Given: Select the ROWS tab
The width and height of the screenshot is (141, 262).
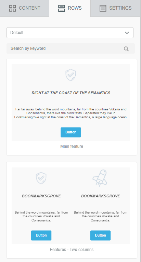Looking at the screenshot, I should click(70, 8).
